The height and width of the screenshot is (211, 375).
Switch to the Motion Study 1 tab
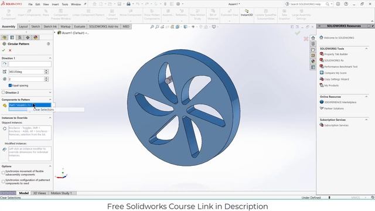pyautogui.click(x=61, y=193)
